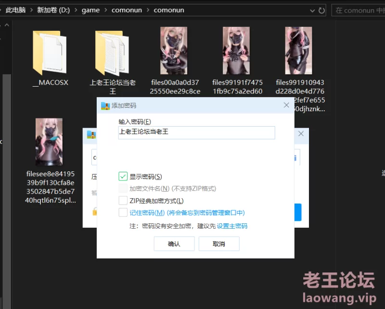Screen dimensions: 385x309
Task: Collapse the navigation pane up arrow
Action: 7,25
